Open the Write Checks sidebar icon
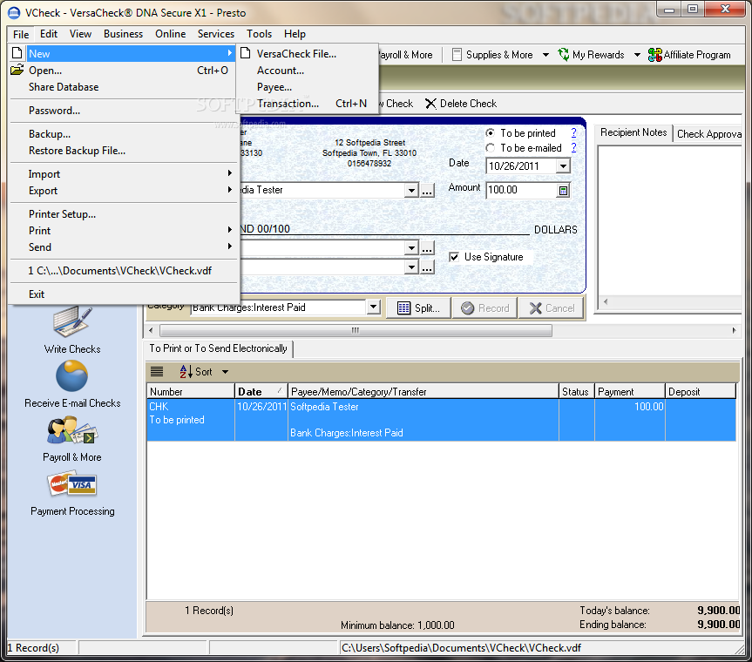The height and width of the screenshot is (662, 752). pos(72,322)
